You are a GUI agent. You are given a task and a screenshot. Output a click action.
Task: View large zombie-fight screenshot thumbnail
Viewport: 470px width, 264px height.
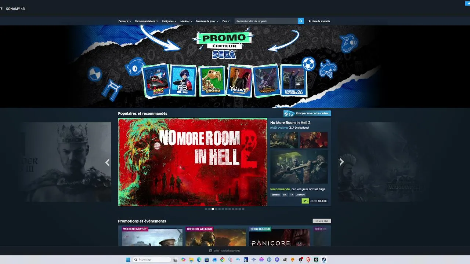(x=299, y=167)
